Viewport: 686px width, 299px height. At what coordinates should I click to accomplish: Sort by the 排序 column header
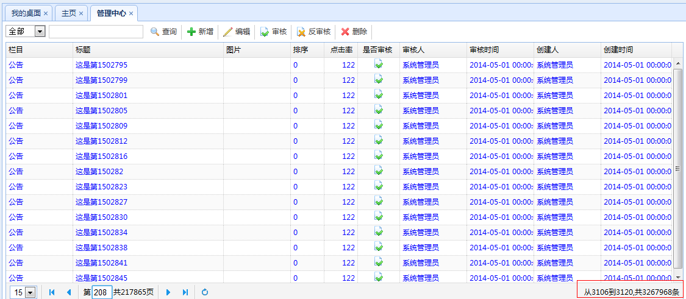click(x=307, y=50)
